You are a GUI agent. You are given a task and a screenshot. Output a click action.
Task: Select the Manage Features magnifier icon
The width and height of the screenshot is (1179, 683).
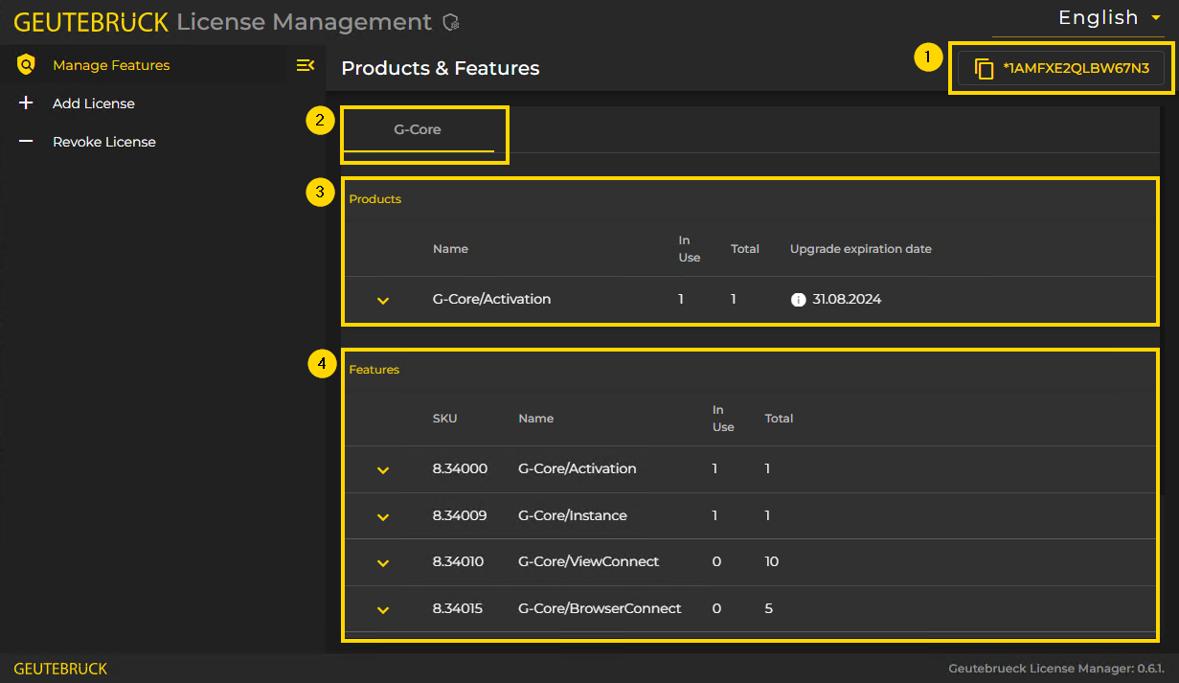(26, 64)
